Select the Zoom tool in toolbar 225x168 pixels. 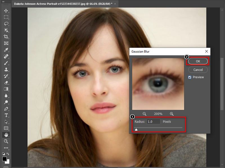click(x=6, y=141)
